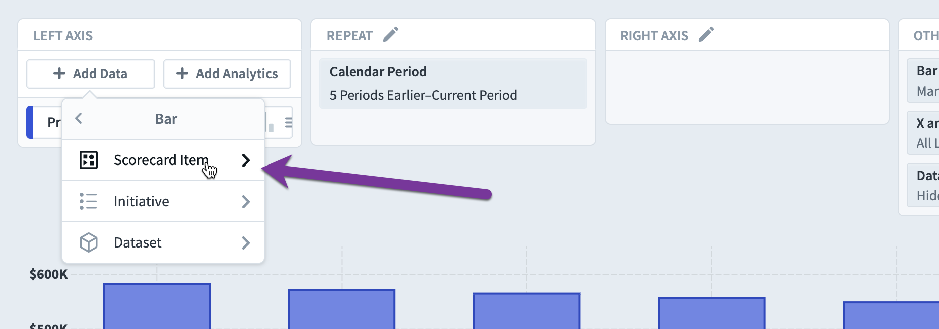The width and height of the screenshot is (939, 329).
Task: Click the Repeat panel pencil edit icon
Action: pyautogui.click(x=391, y=35)
